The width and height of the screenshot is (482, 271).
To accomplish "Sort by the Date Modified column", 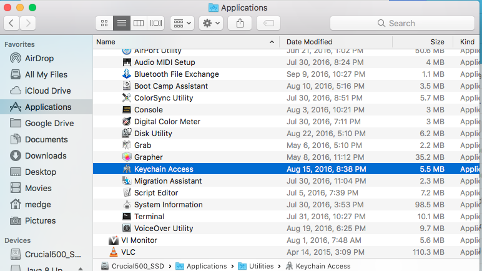I will [x=336, y=42].
